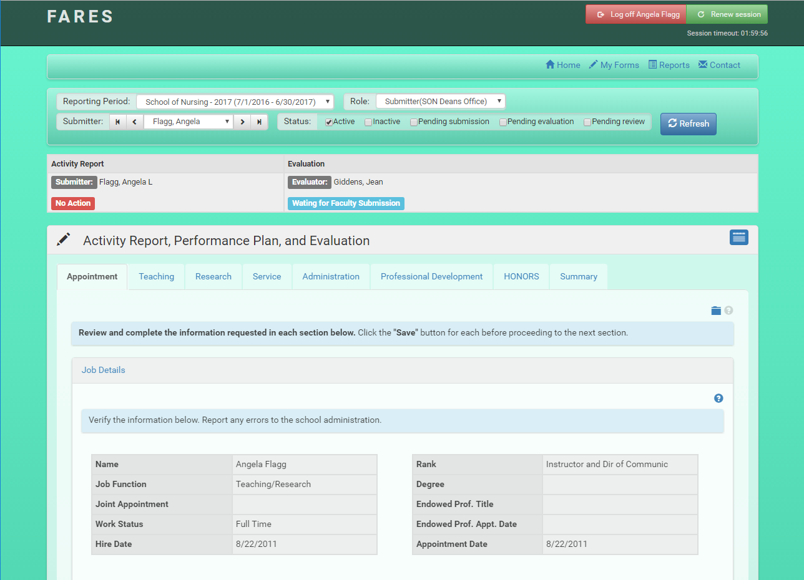
Task: Open the Submitter name dropdown
Action: click(x=189, y=122)
